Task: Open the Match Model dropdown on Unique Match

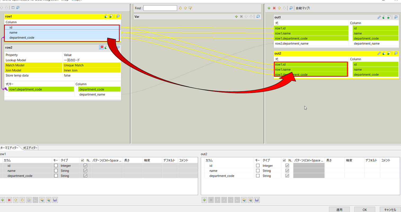Action: [x=91, y=65]
